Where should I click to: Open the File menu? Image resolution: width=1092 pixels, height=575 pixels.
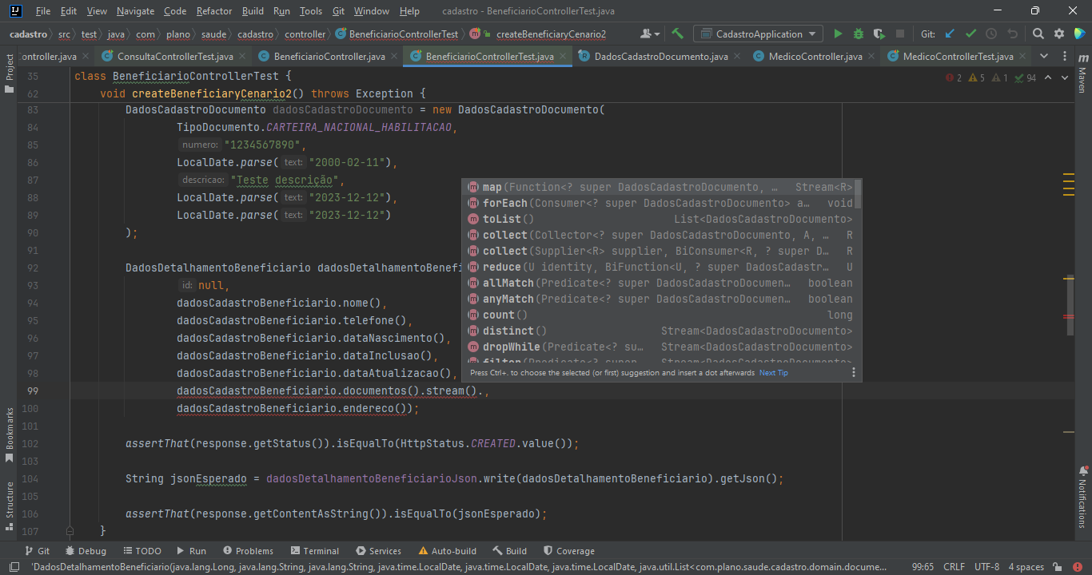43,11
